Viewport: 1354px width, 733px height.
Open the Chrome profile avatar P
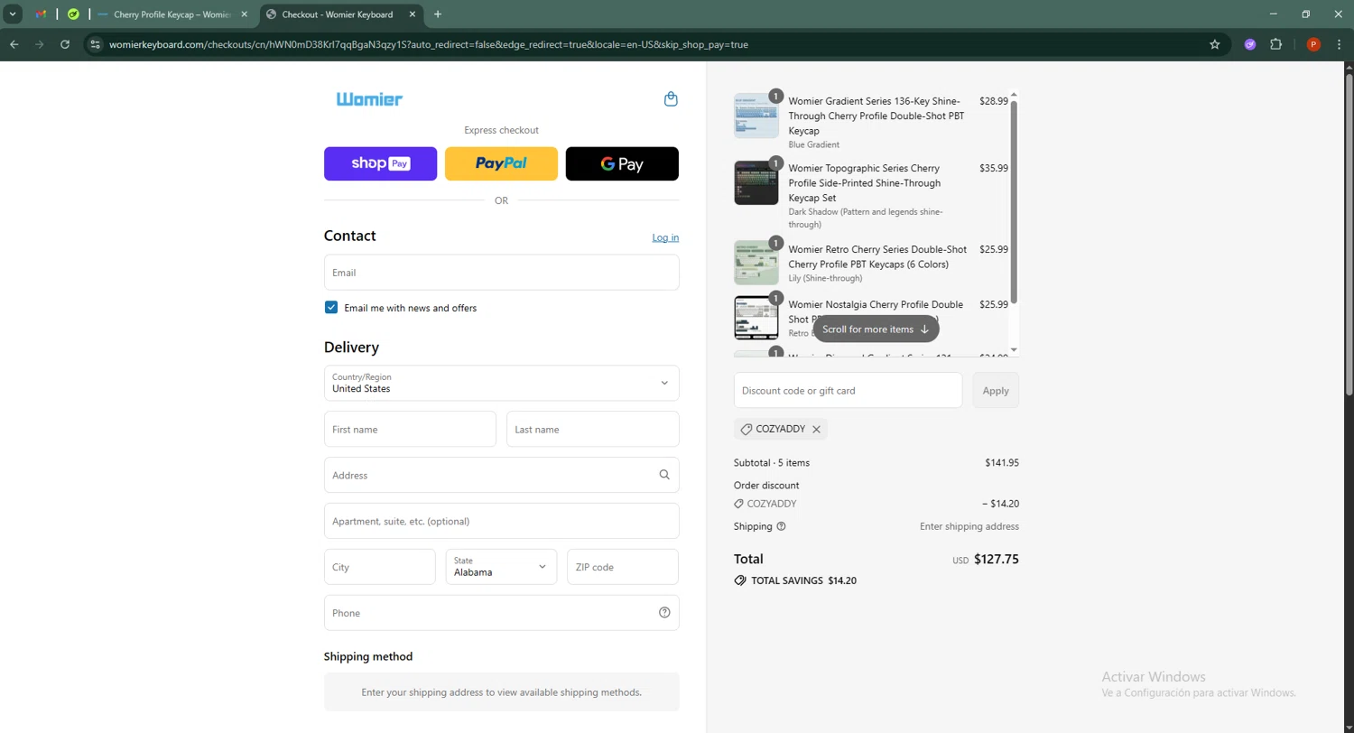[1313, 44]
